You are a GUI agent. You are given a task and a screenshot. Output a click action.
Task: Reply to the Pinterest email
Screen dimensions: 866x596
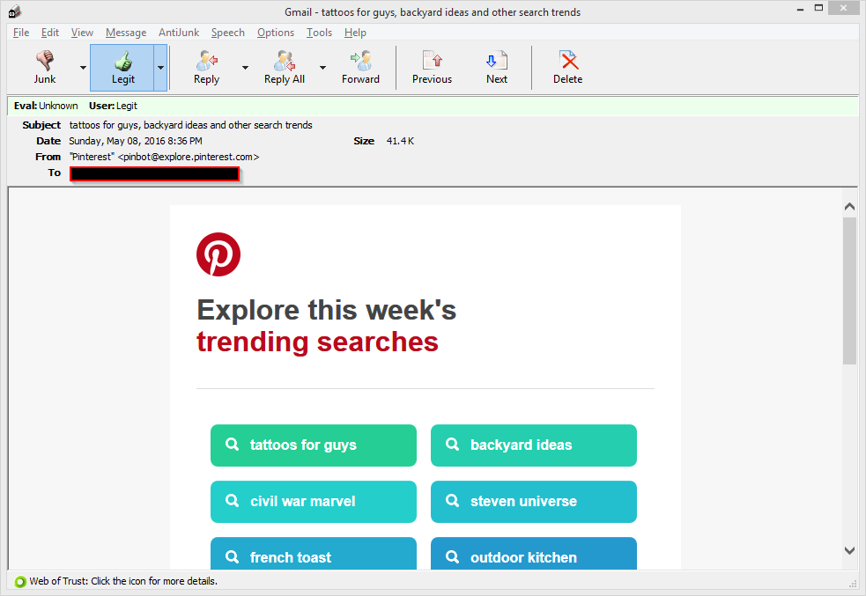coord(206,67)
